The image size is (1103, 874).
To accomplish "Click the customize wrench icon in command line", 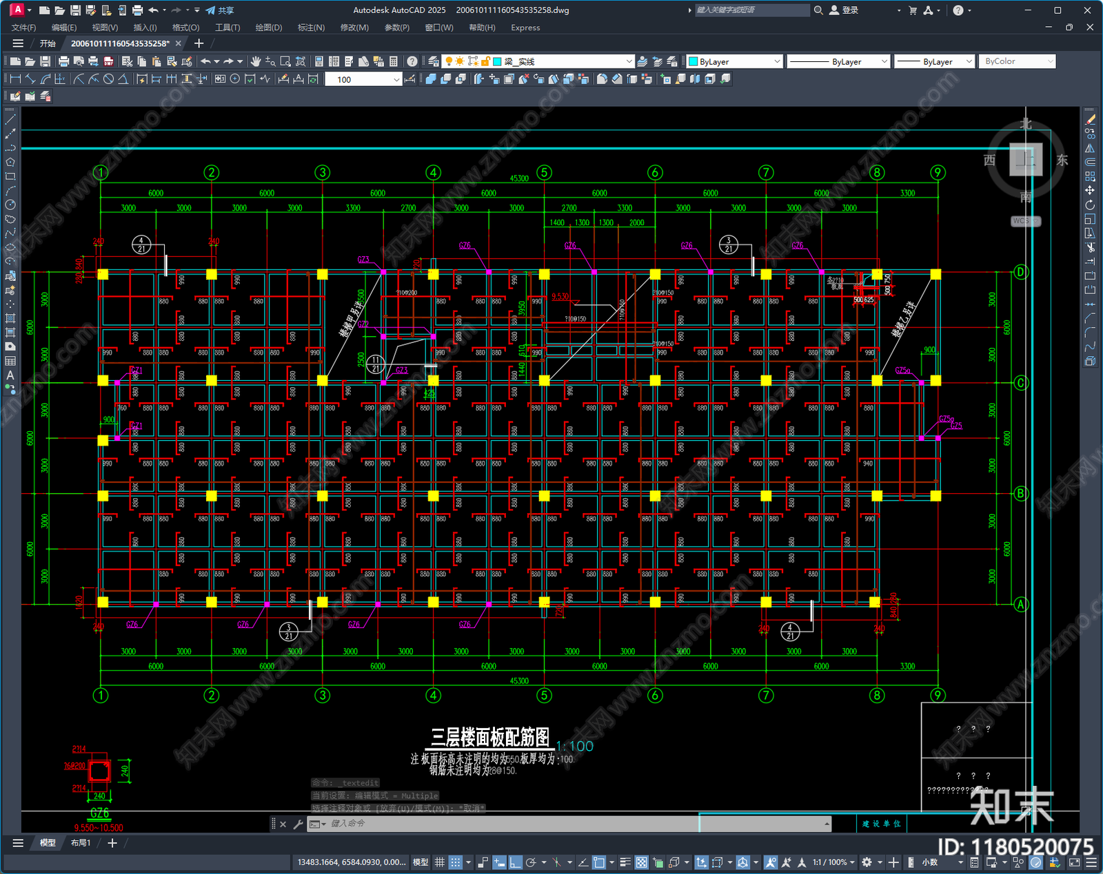I will pyautogui.click(x=298, y=824).
